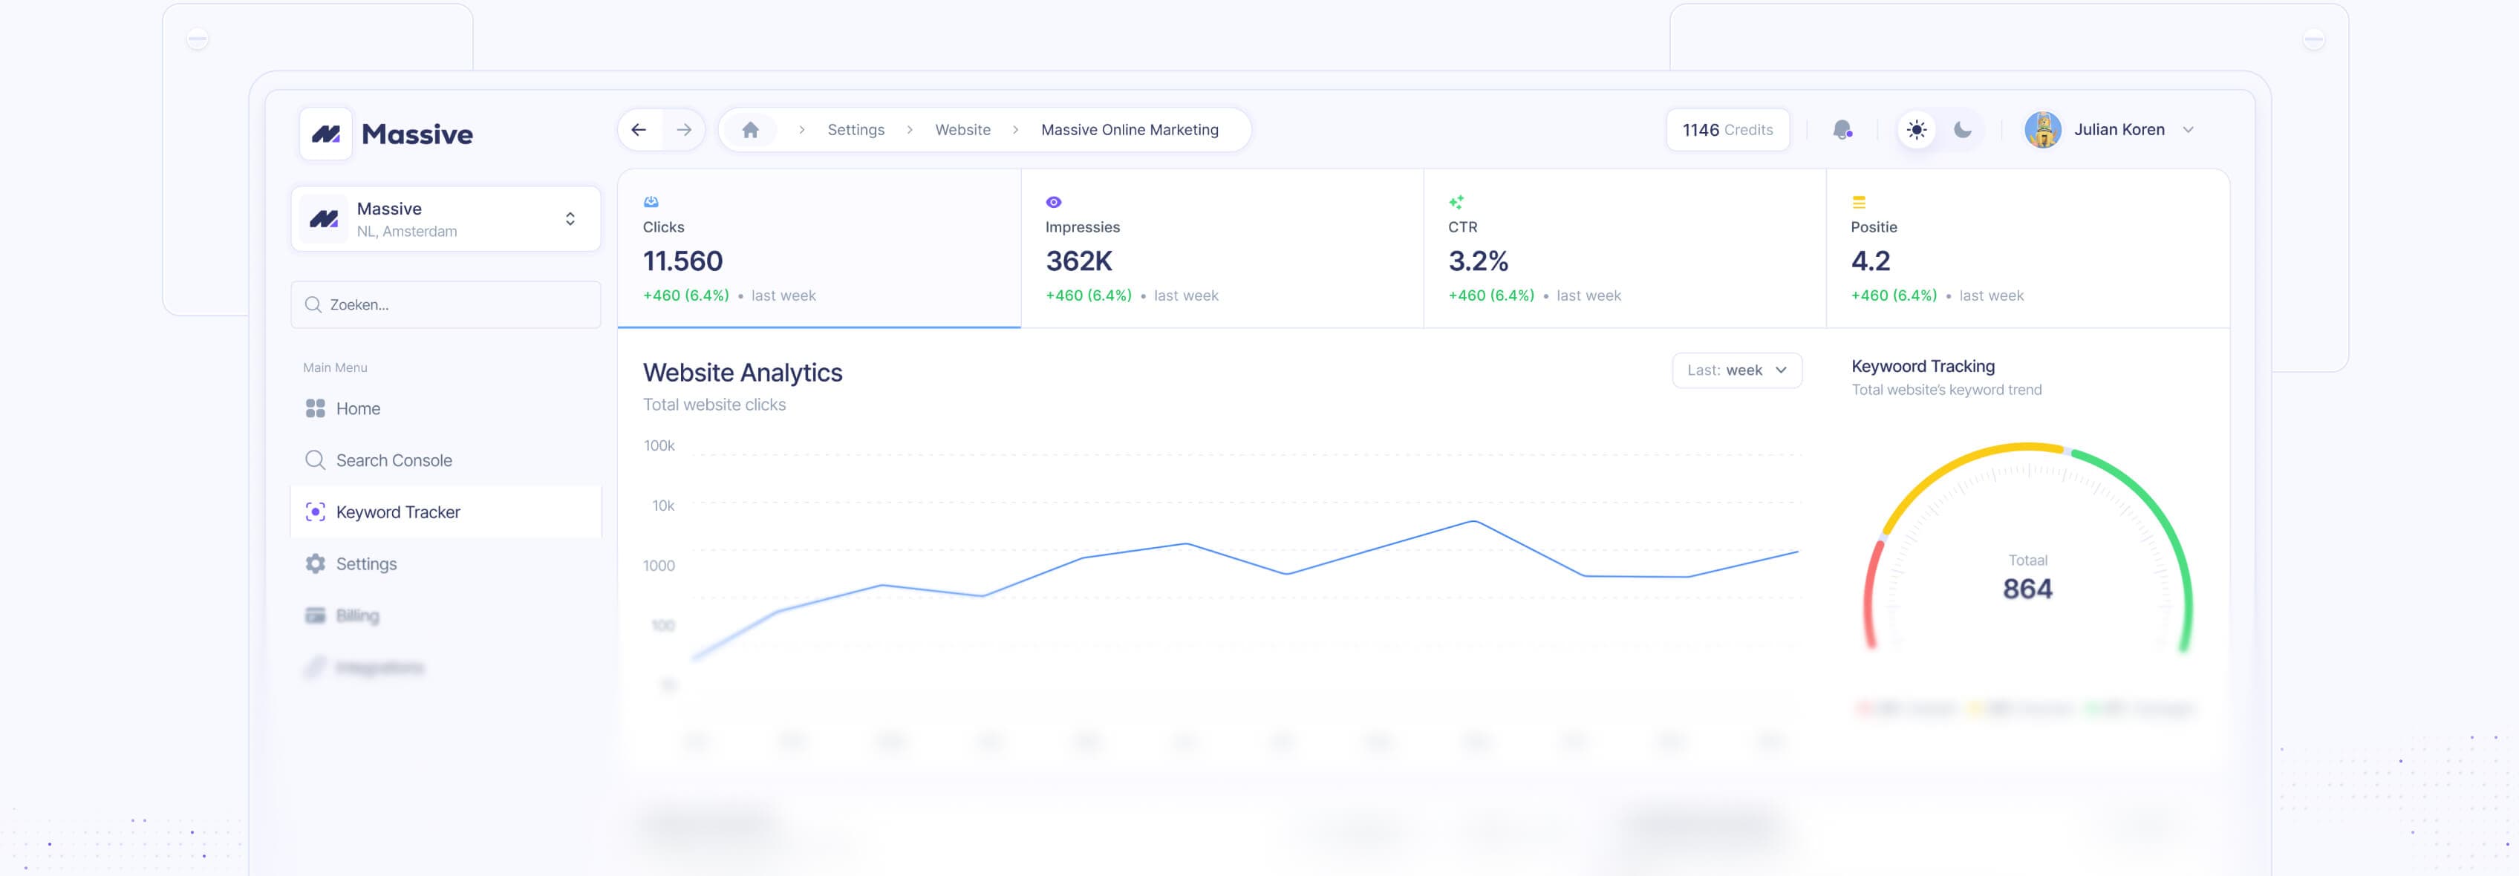Click the clicks line chart
The width and height of the screenshot is (2519, 876).
pos(1244,589)
